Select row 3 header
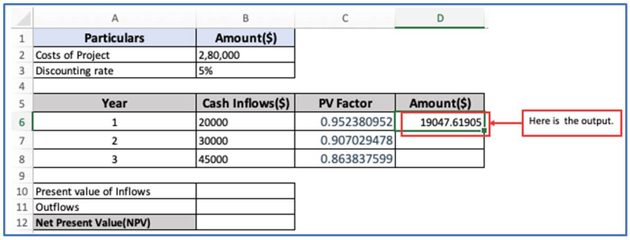The height and width of the screenshot is (240, 630). 22,71
